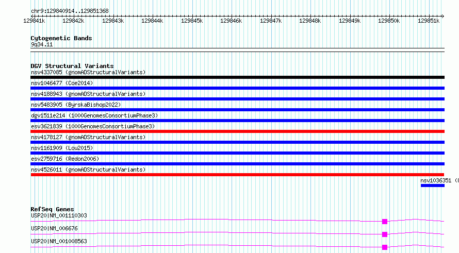459x253 pixels.
Task: Open nsv4526011 (gnomADStructuralVariants) label
Action: tap(88, 170)
